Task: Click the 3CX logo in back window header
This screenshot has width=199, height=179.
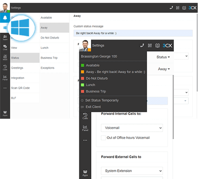Action: (x=193, y=8)
